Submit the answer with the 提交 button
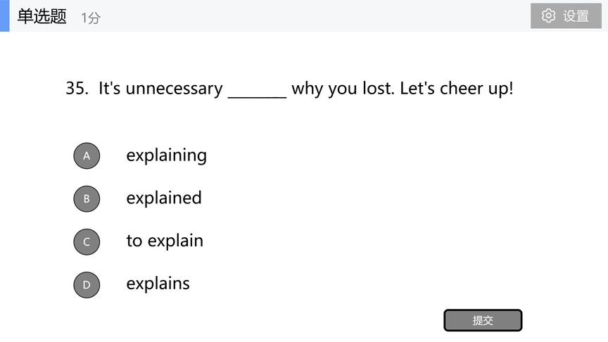Viewport: 608px width, 342px height. tap(483, 320)
